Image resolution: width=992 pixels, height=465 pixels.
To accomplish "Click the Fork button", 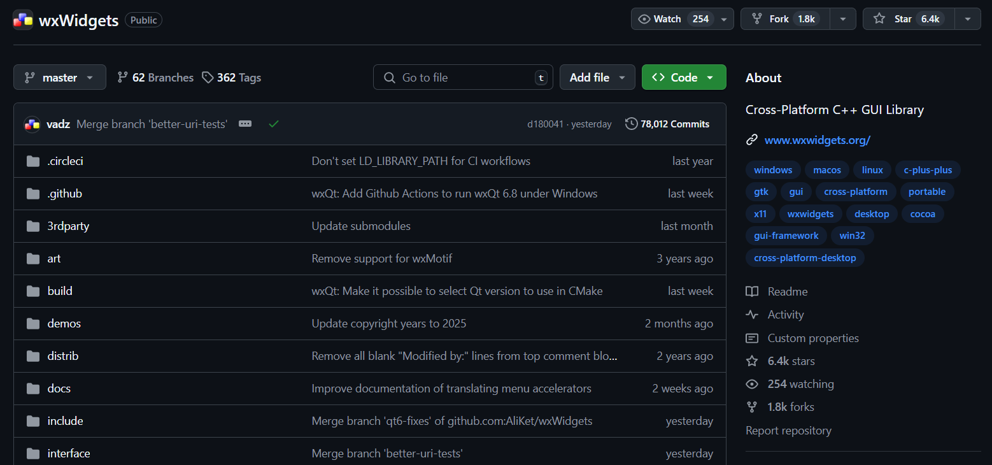I will (778, 19).
